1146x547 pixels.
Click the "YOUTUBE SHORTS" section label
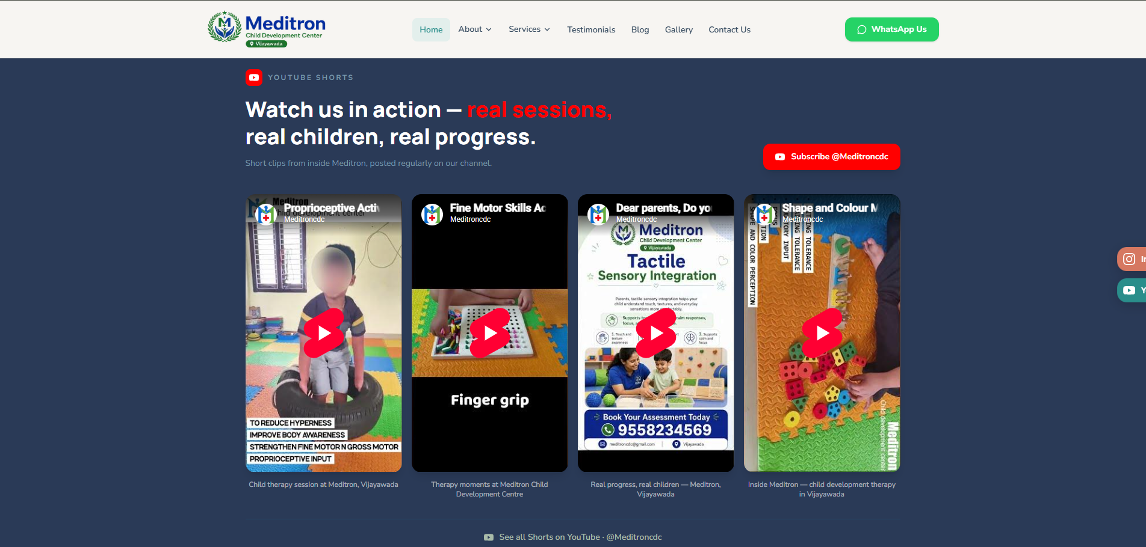[311, 78]
